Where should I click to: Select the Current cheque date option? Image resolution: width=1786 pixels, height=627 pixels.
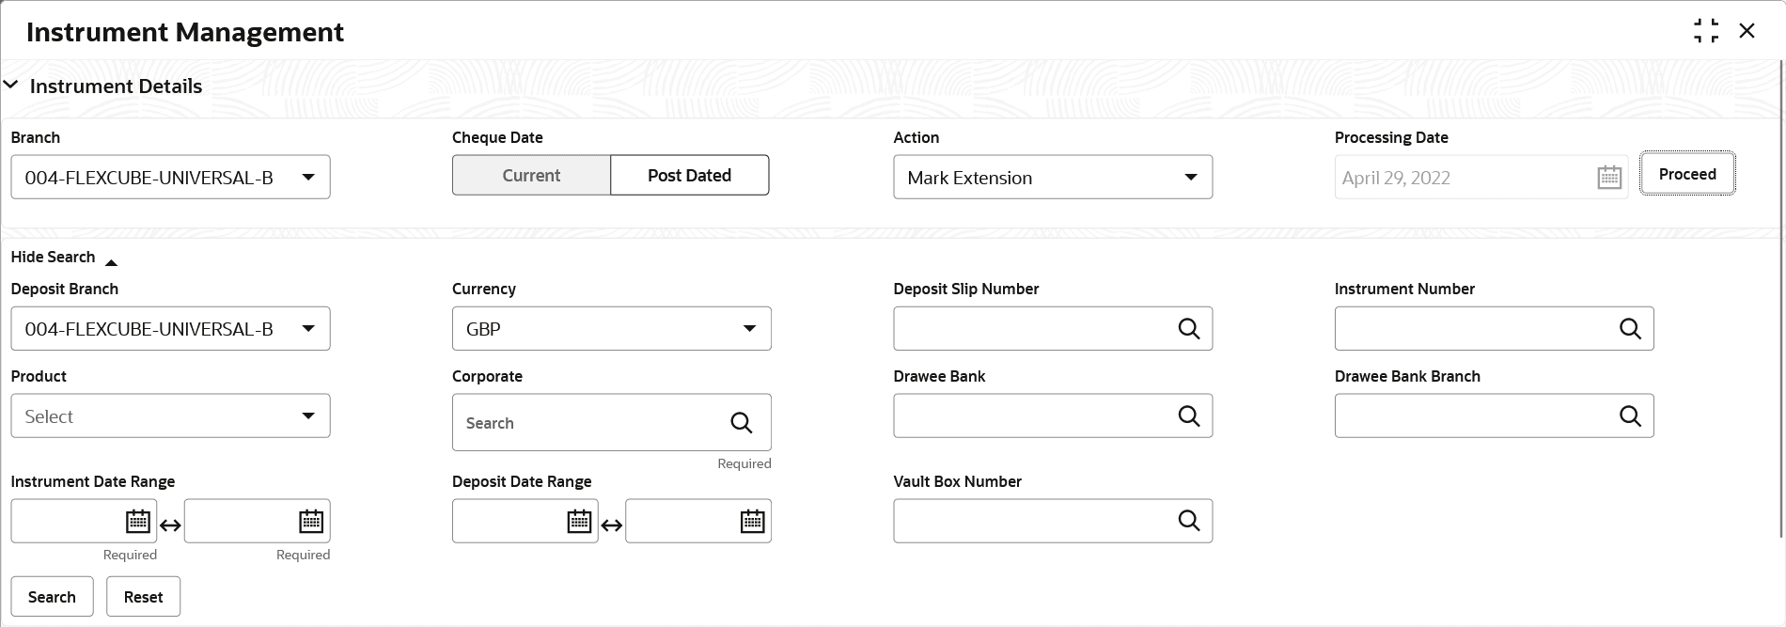[x=531, y=176]
